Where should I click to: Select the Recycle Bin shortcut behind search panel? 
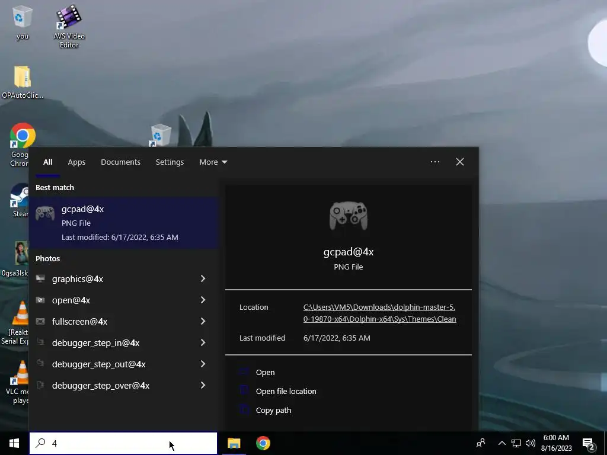pyautogui.click(x=160, y=135)
